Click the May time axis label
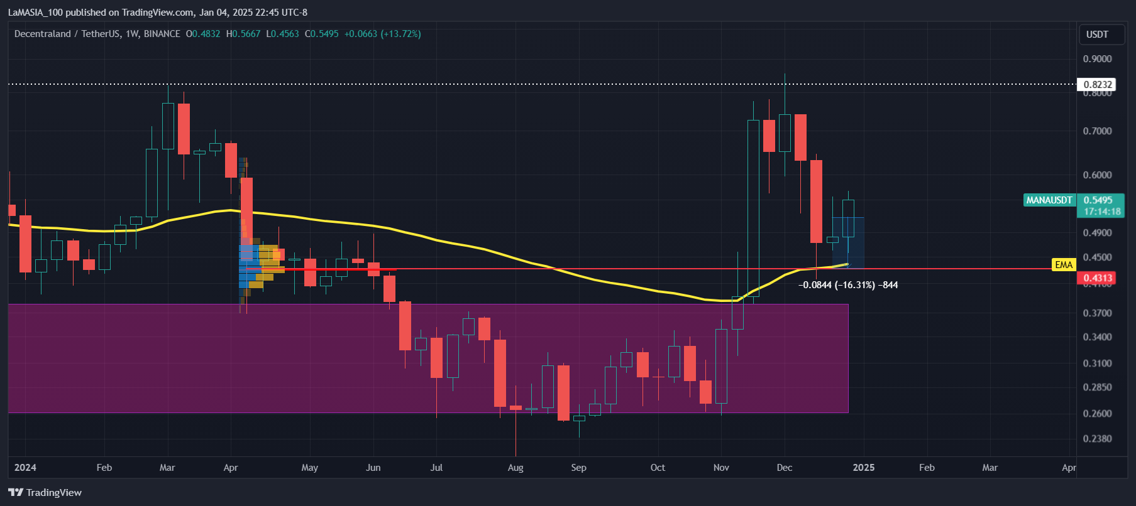Viewport: 1136px width, 506px height. click(310, 468)
